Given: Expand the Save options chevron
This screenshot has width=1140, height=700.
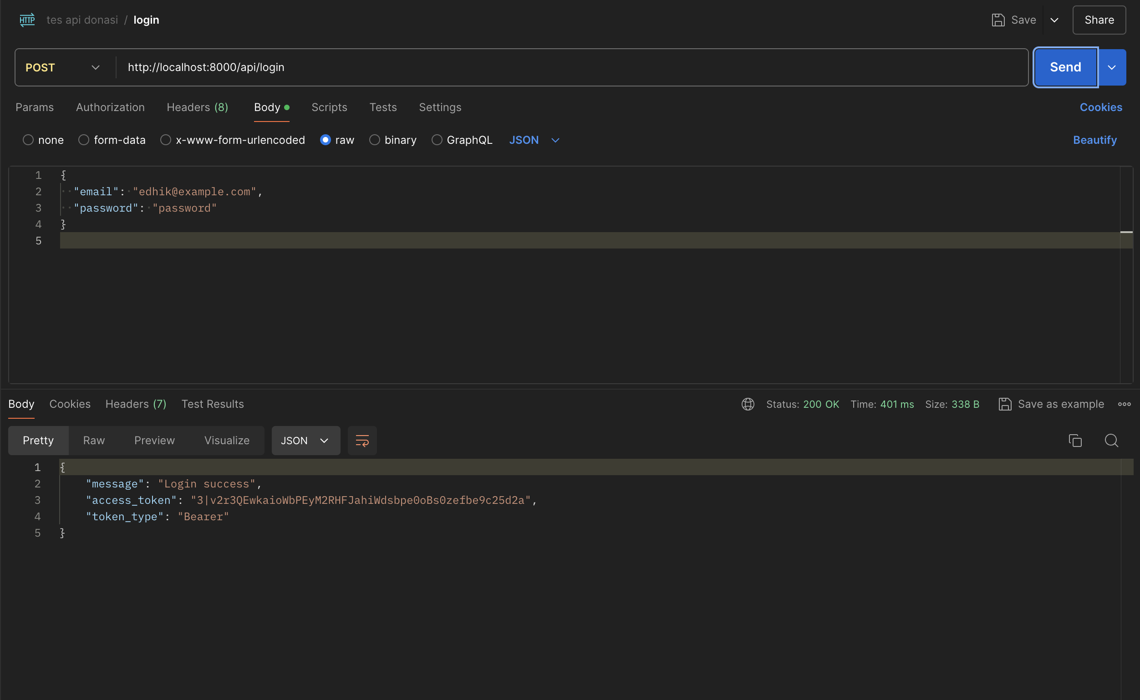Looking at the screenshot, I should pos(1054,20).
